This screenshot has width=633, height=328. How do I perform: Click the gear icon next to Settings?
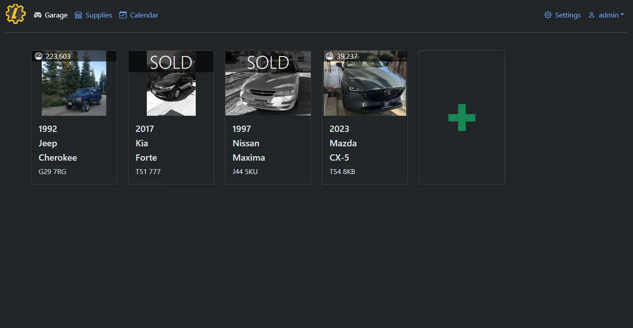click(x=548, y=15)
